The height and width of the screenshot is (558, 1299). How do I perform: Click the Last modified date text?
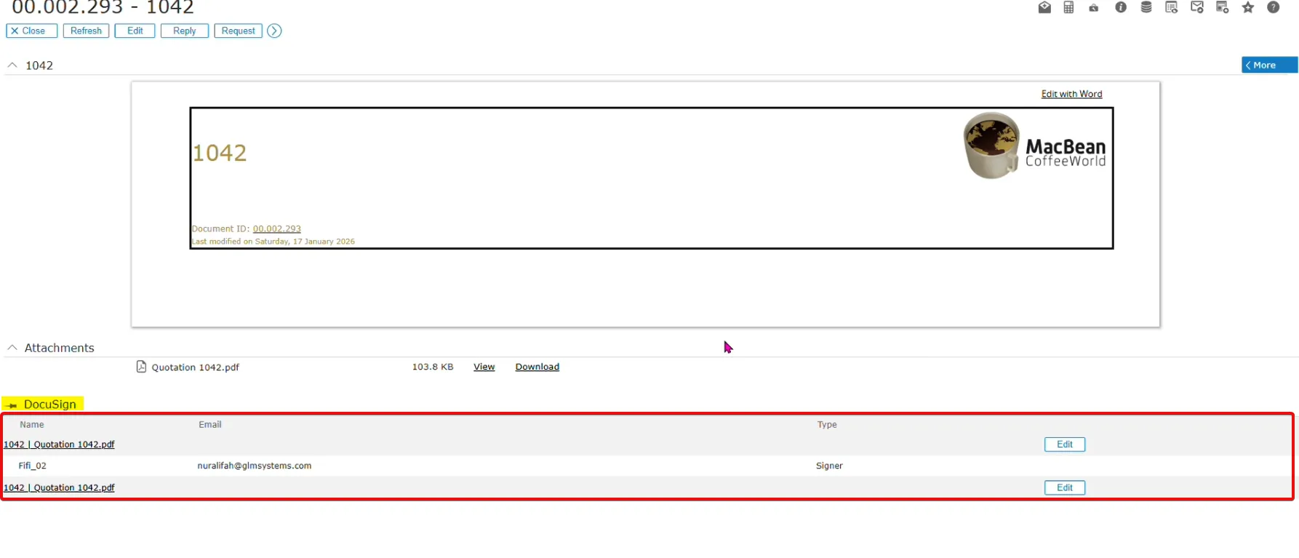tap(273, 242)
